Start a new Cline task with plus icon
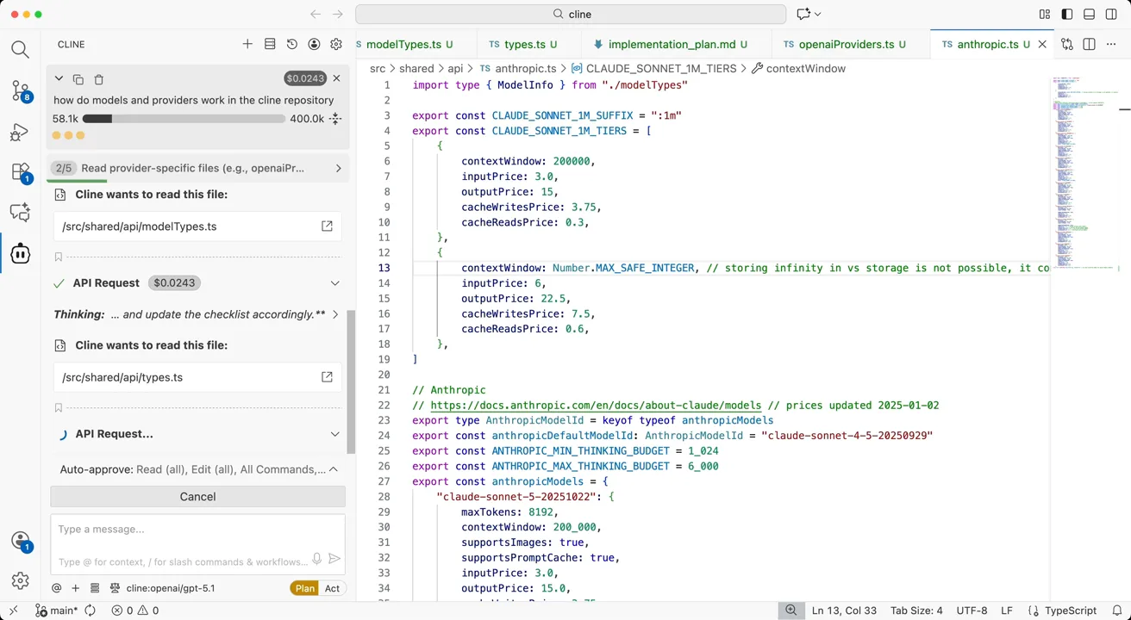Image resolution: width=1131 pixels, height=620 pixels. (247, 44)
